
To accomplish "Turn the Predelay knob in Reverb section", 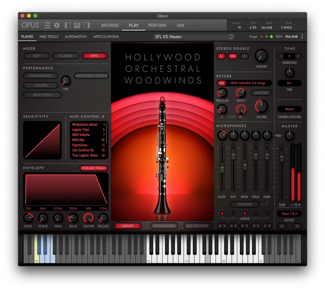I will [222, 93].
